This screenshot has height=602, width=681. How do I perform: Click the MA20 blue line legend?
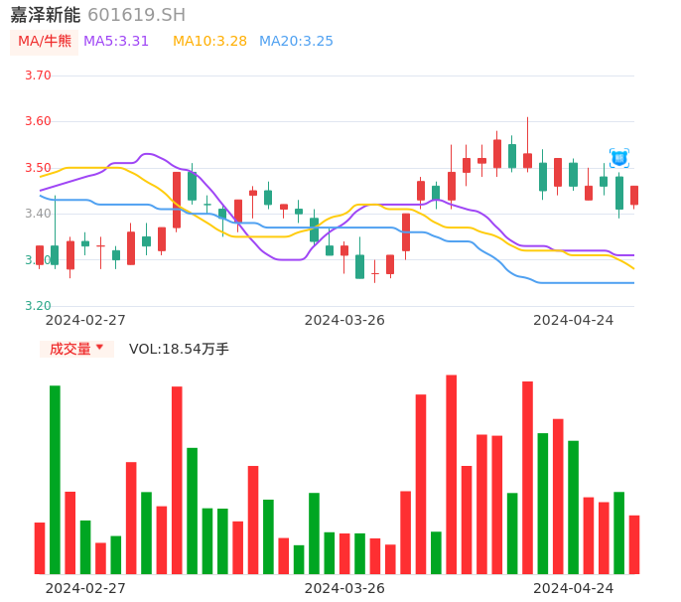pyautogui.click(x=296, y=42)
